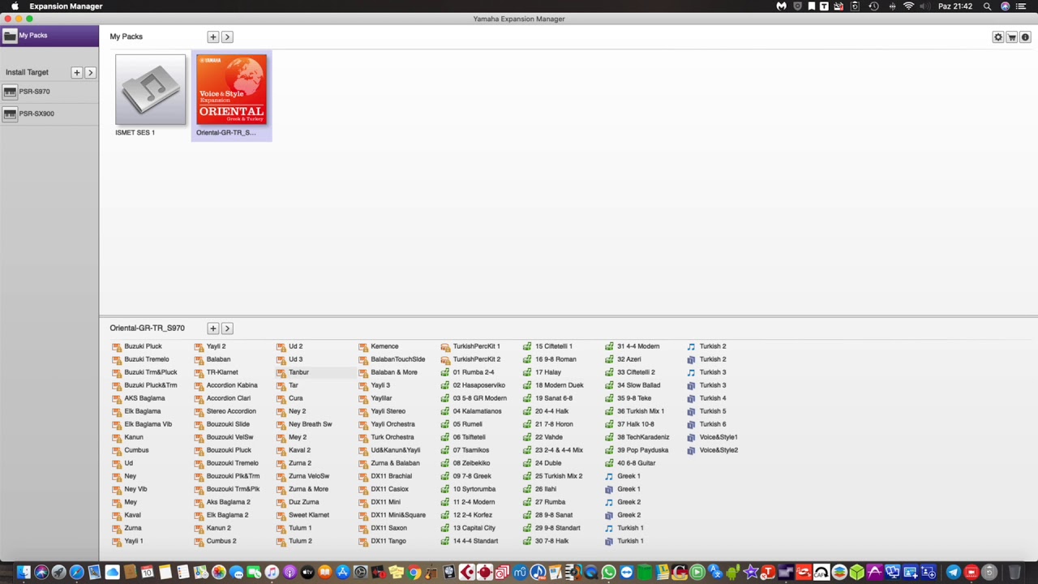Viewport: 1038px width, 584px height.
Task: Select the "Turkish 6" registration
Action: point(713,424)
